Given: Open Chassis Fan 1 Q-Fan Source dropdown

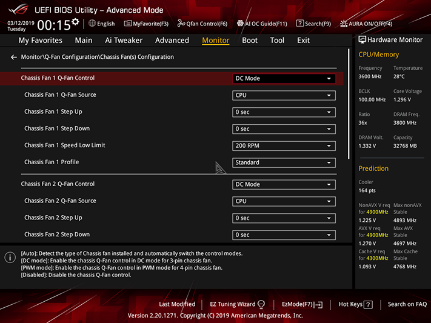Looking at the screenshot, I should pyautogui.click(x=284, y=95).
